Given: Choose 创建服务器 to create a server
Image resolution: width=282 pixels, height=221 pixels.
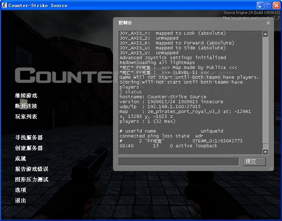Looking at the screenshot, I should [x=29, y=148].
